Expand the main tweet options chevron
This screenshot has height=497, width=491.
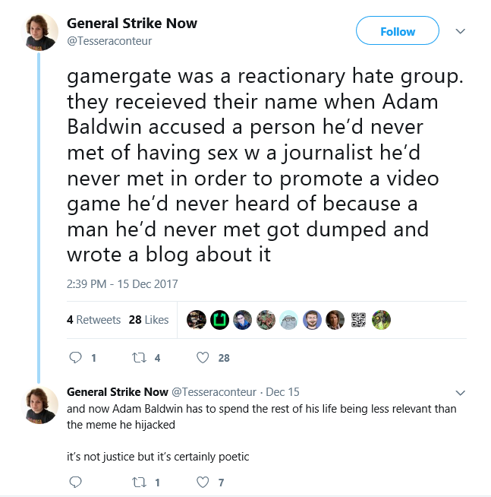[461, 31]
